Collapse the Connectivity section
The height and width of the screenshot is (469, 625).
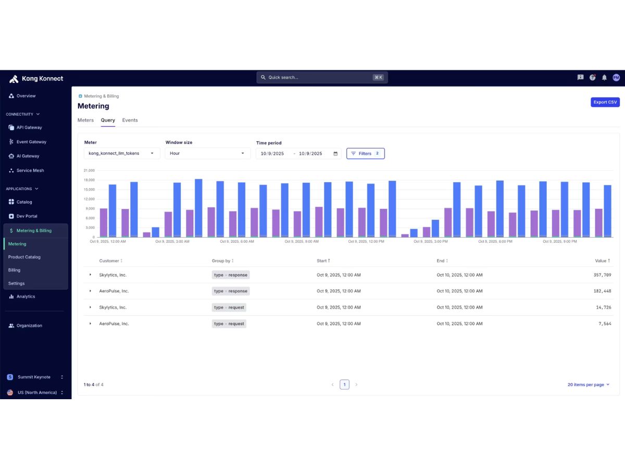(x=23, y=114)
